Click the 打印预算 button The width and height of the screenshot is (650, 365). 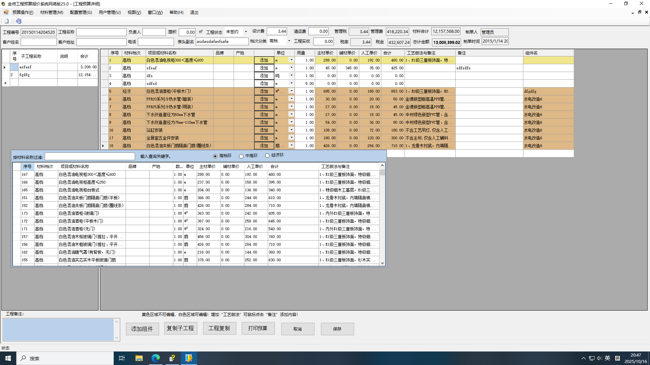[258, 328]
